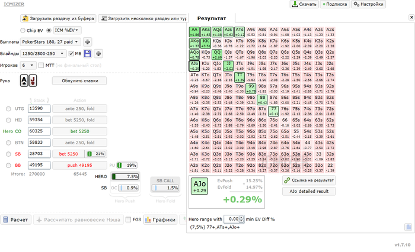Viewport: 415px width, 252px height.
Task: Select QQ cell in hand grid
Action: pyautogui.click(x=217, y=54)
